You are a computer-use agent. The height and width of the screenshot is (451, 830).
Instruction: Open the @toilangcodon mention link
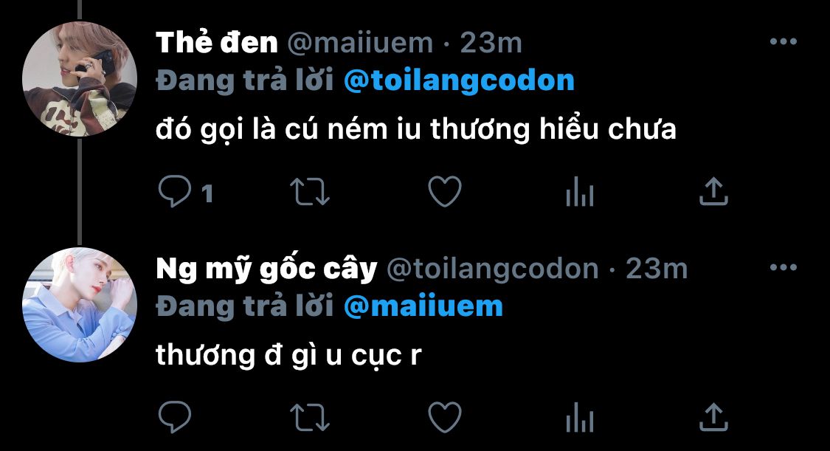(x=459, y=80)
